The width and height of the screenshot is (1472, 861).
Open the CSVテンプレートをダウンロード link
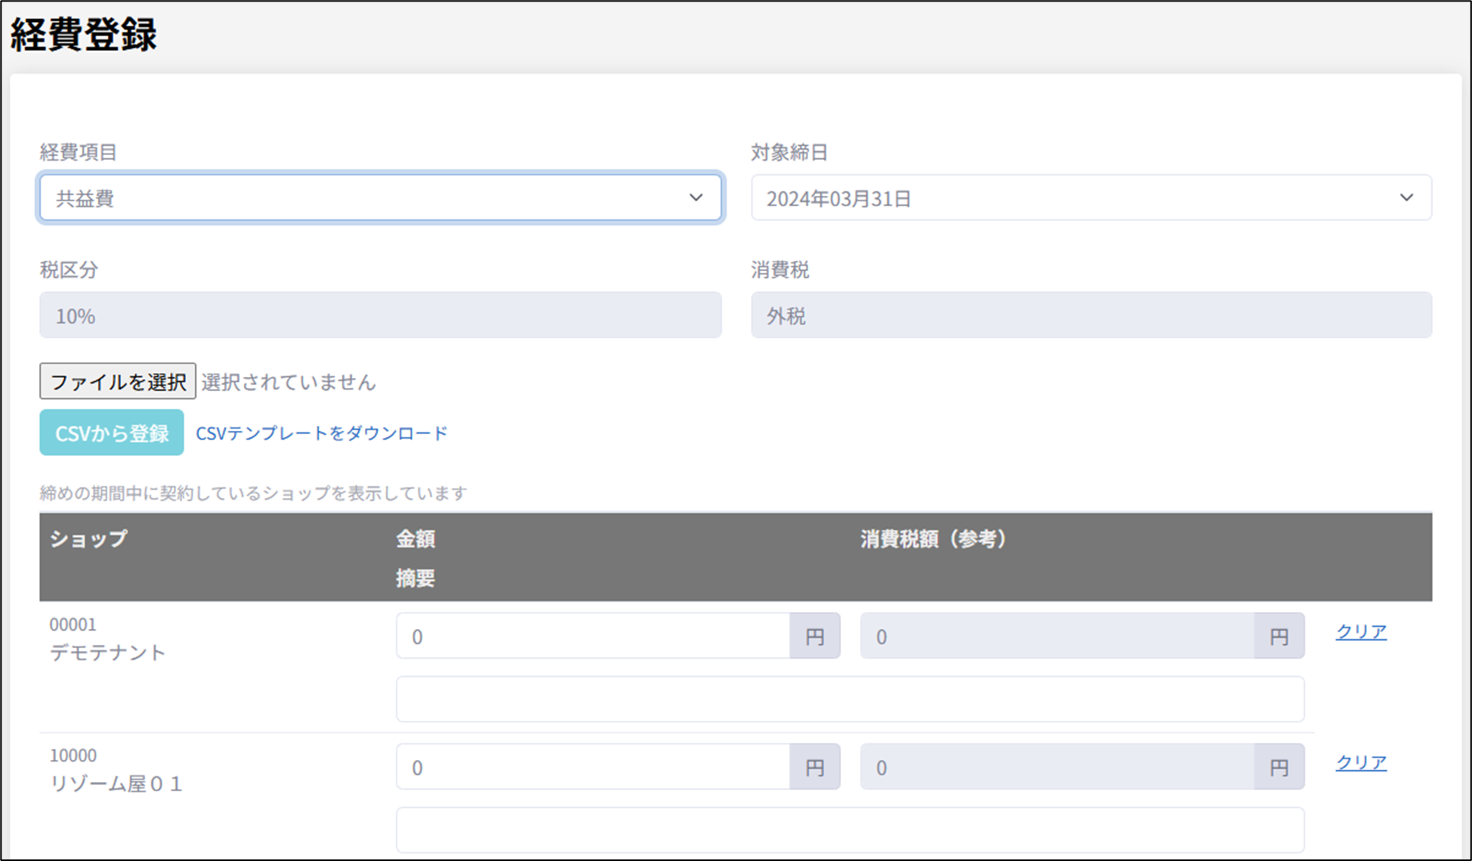(x=321, y=433)
